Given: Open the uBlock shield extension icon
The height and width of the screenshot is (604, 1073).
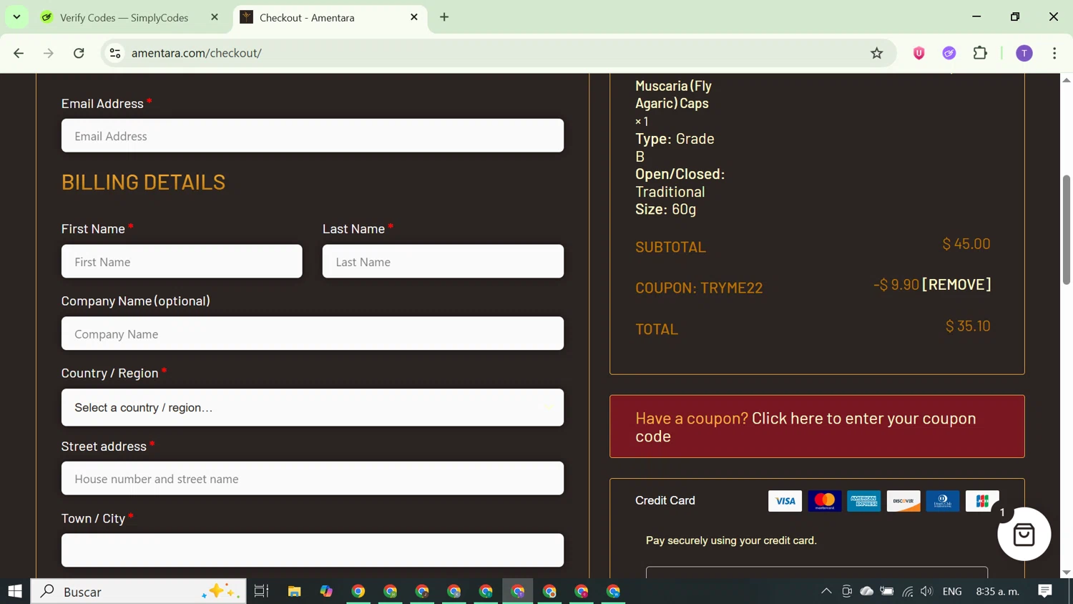Looking at the screenshot, I should tap(919, 53).
